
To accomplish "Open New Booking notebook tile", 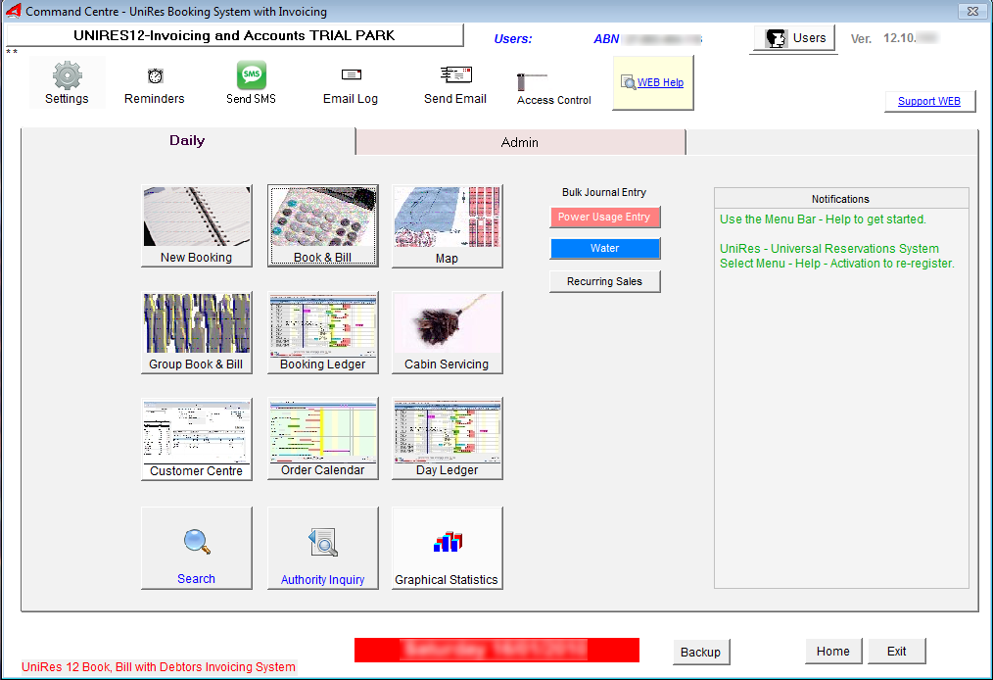I will (x=196, y=226).
